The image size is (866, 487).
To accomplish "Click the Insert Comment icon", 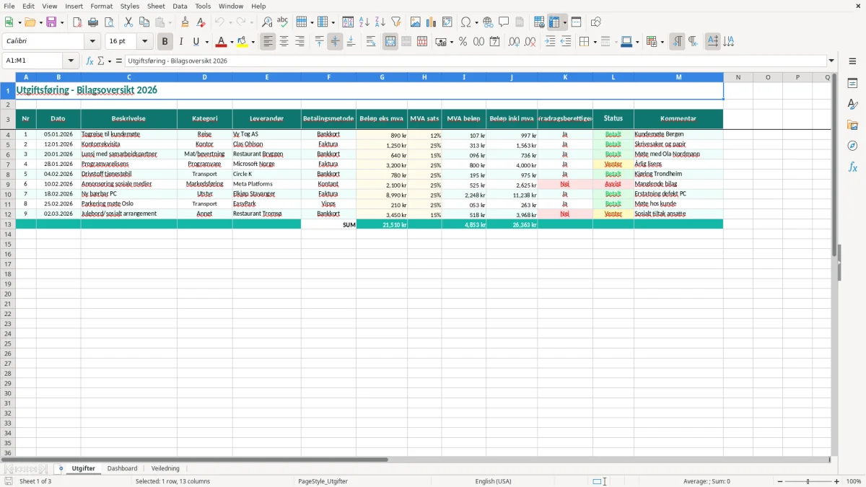I will coord(504,22).
